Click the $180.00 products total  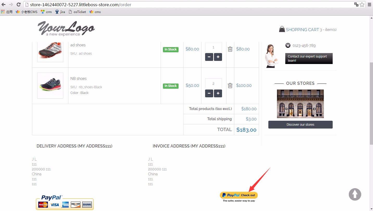click(x=249, y=109)
